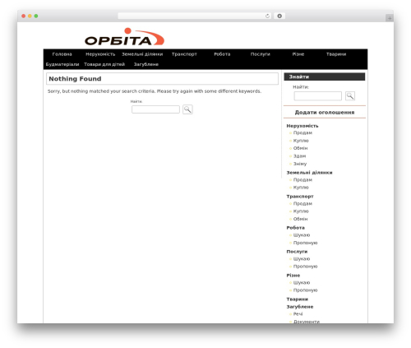Open Куплю under sidebar Земельні ділянки
This screenshot has width=411, height=348.
[301, 188]
